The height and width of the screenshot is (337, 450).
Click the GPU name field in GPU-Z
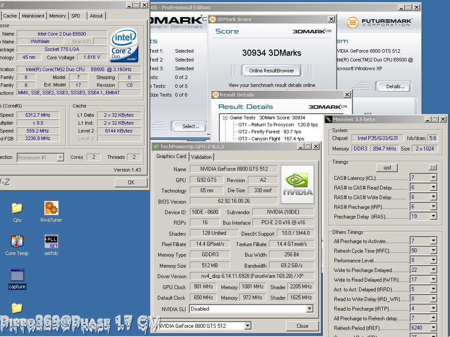(234, 169)
